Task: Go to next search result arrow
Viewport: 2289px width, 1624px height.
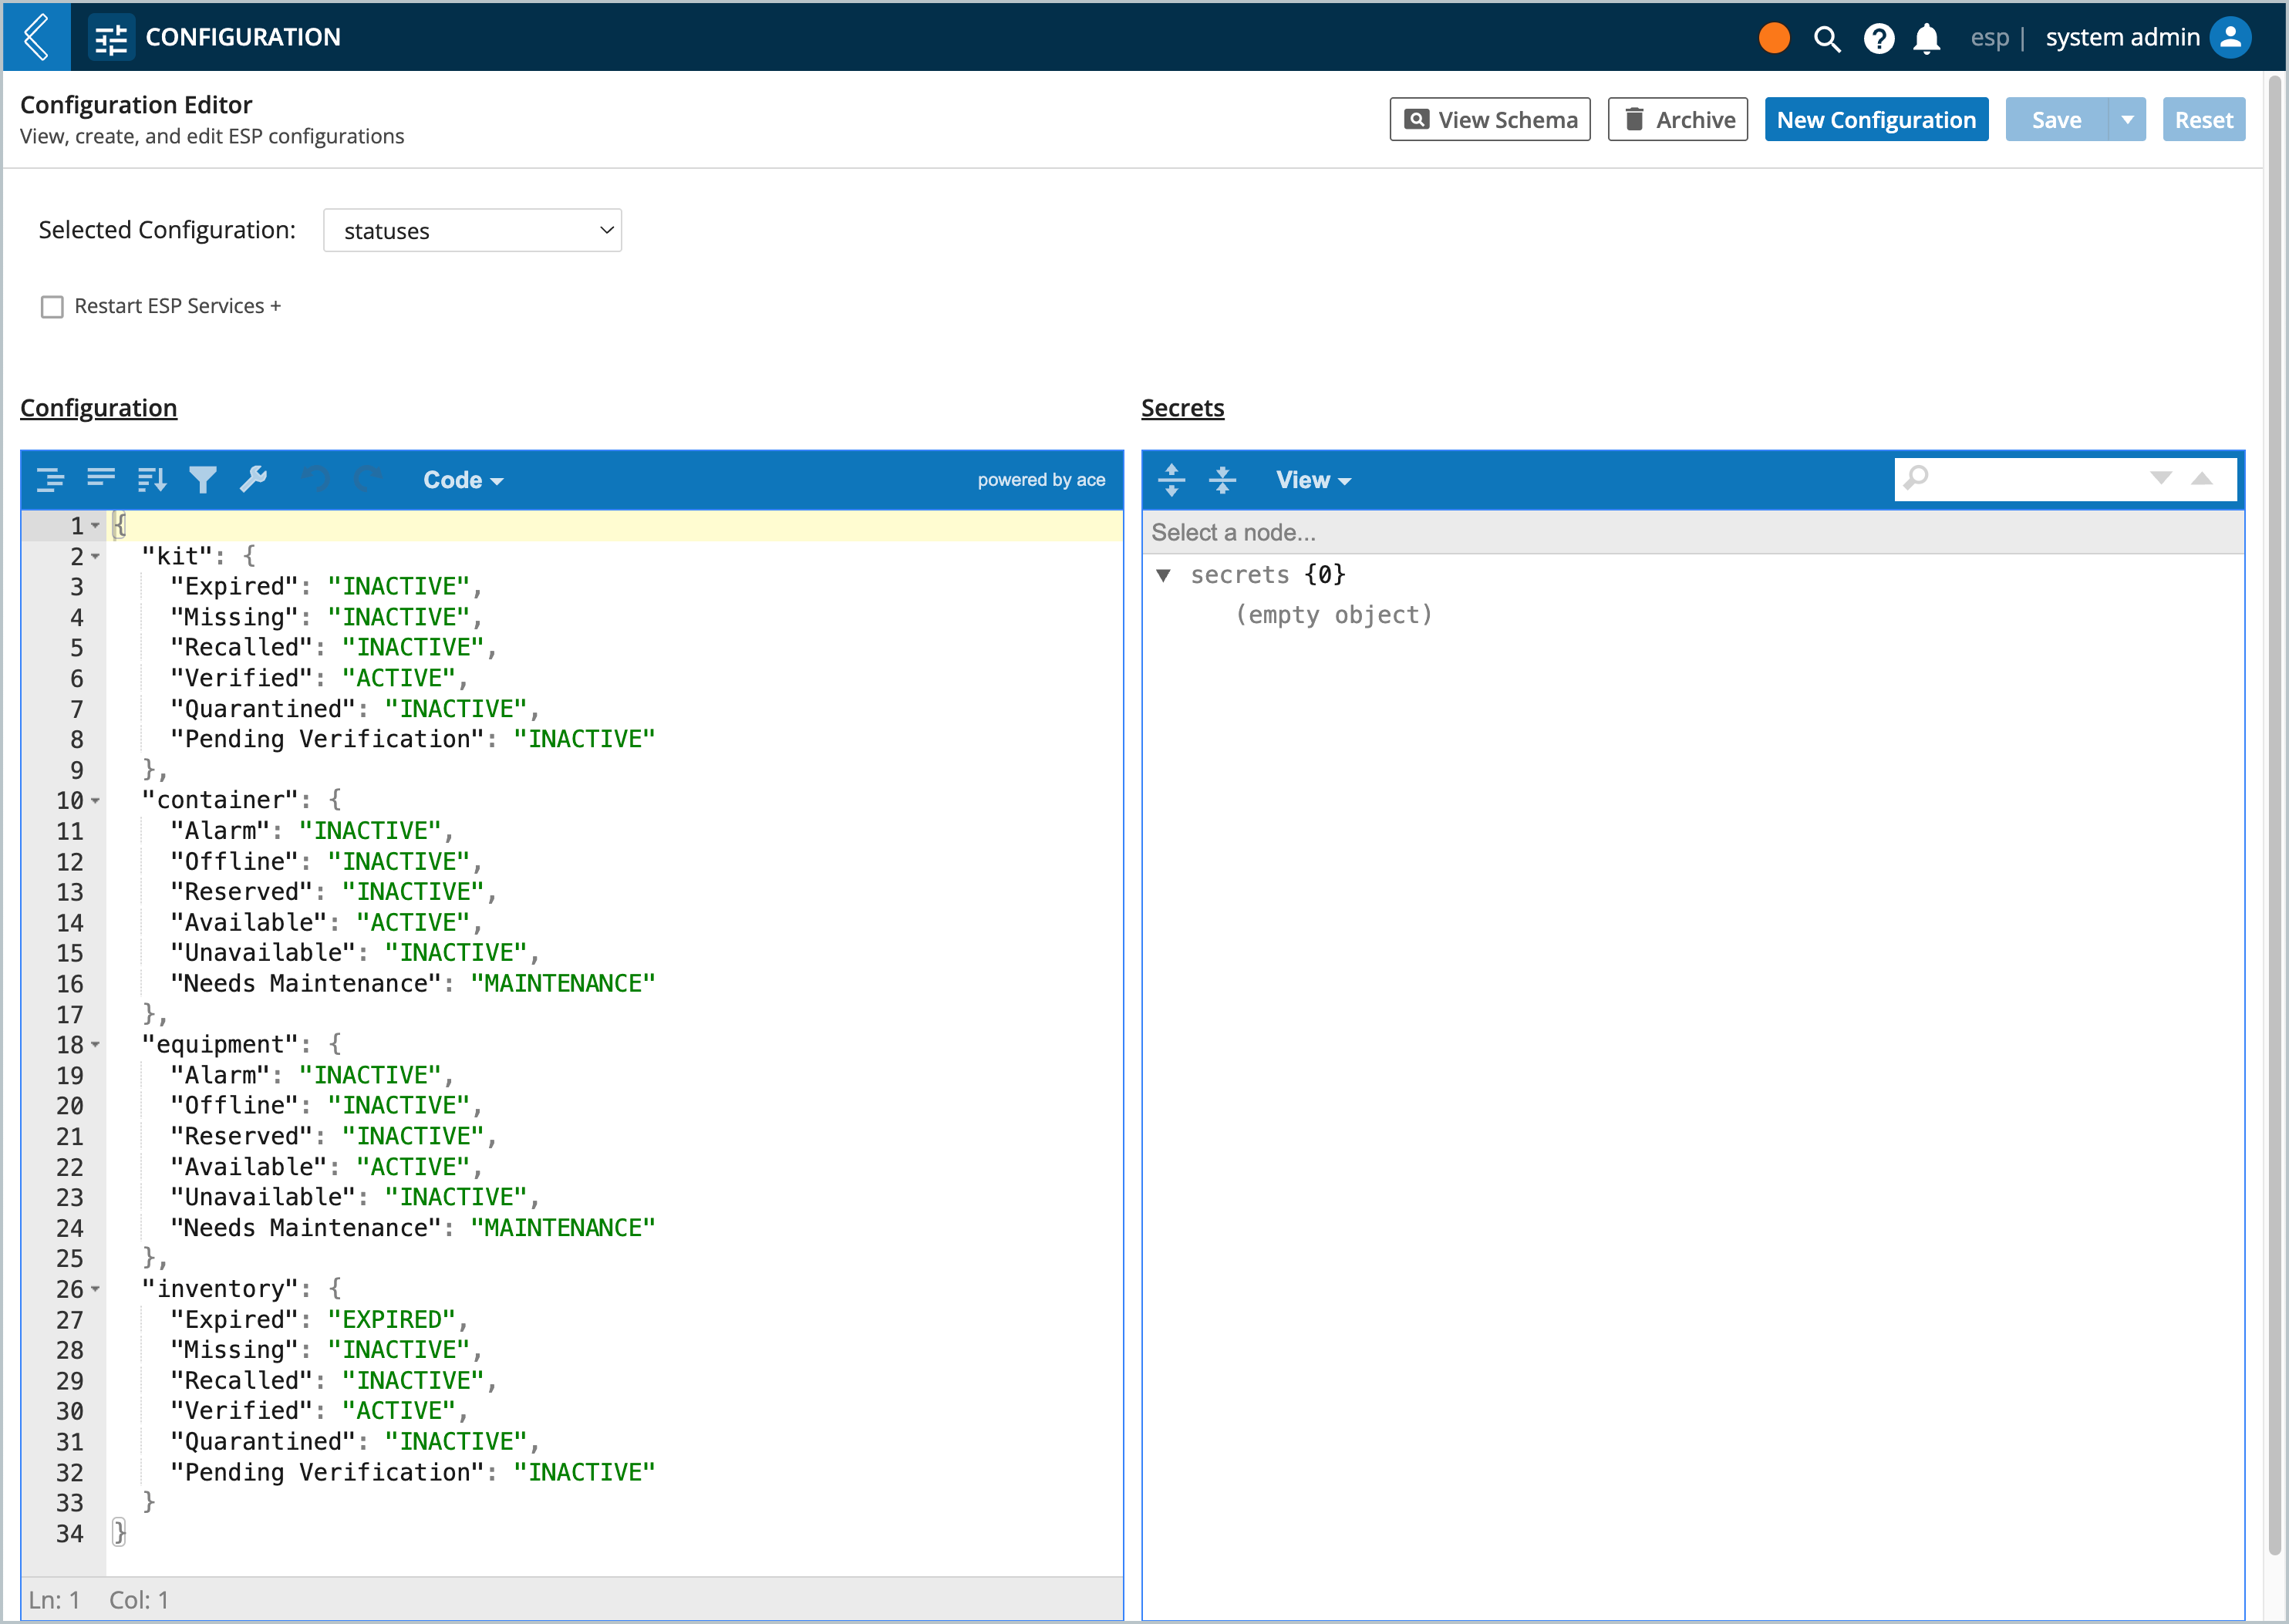Action: click(x=2161, y=478)
